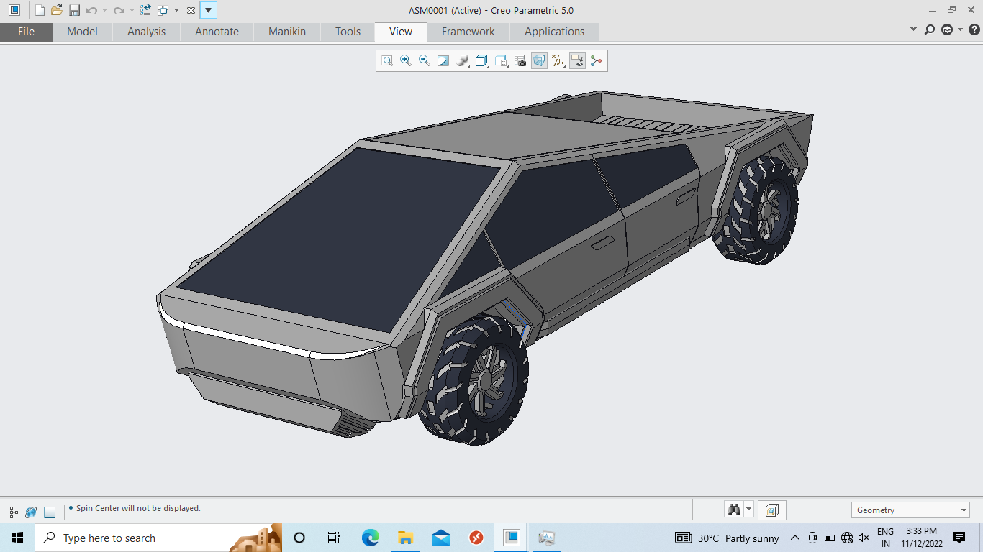Click the Repaint icon in graphics toolbar
Screen dimensions: 983x552
(x=443, y=61)
